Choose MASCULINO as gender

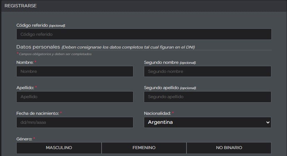click(59, 148)
